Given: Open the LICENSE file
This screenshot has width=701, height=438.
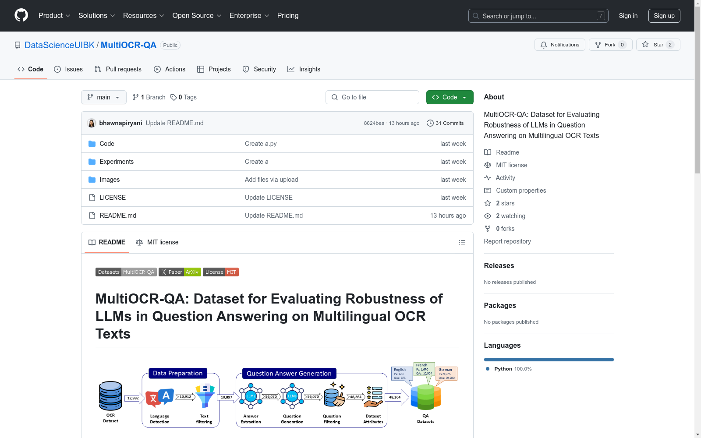Looking at the screenshot, I should [113, 198].
